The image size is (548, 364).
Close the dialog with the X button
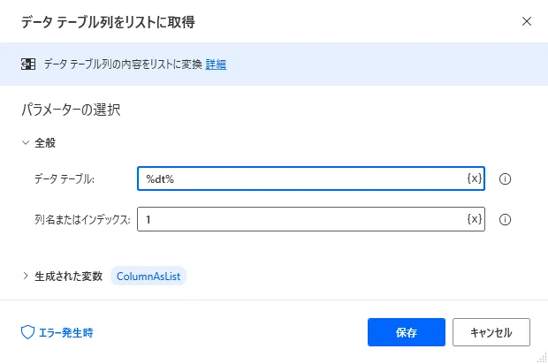click(527, 20)
